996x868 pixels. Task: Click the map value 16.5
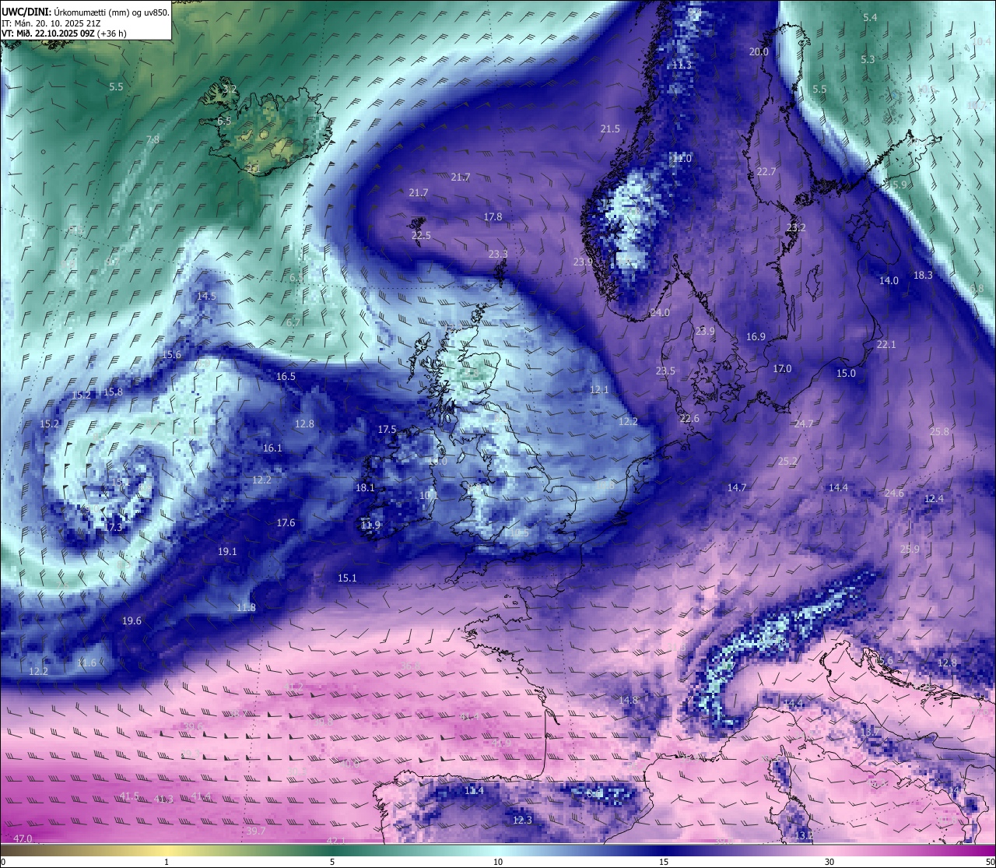click(286, 377)
